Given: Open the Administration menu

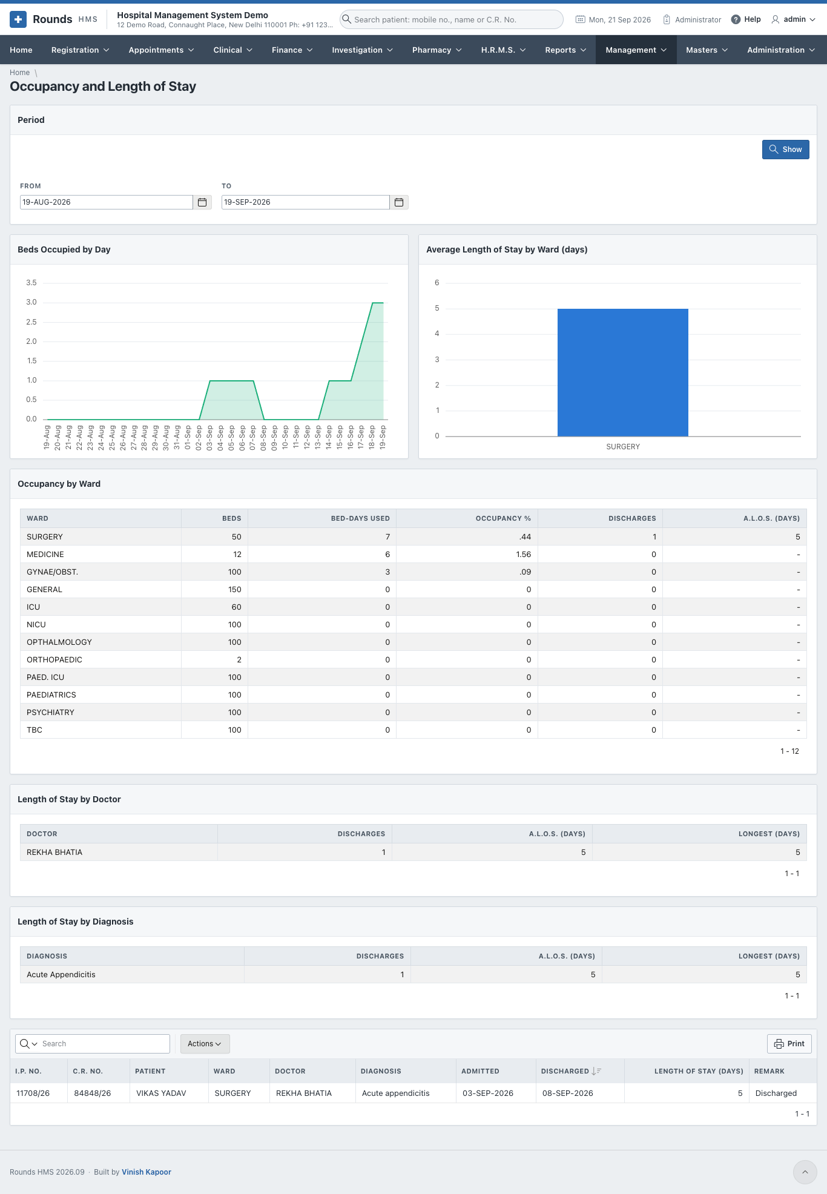Looking at the screenshot, I should coord(781,50).
